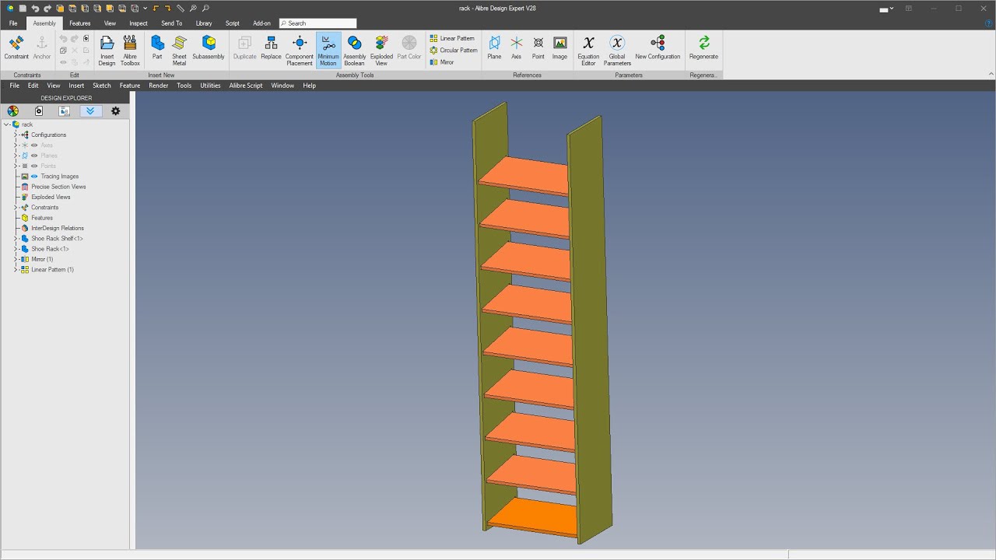Open the Add-on ribbon tab

click(262, 23)
